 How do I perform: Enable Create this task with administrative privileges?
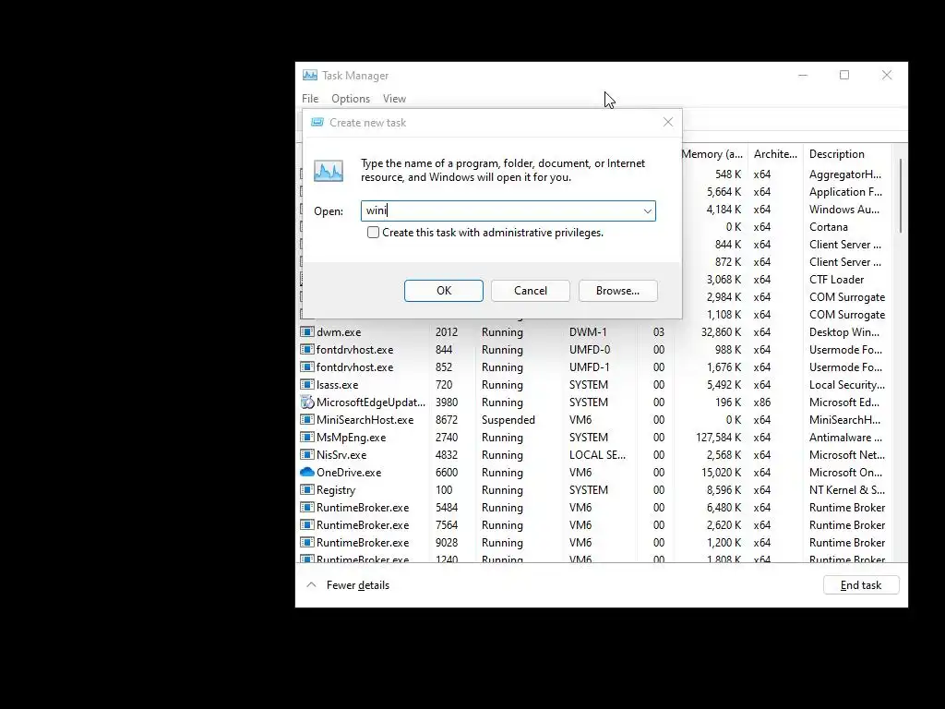pyautogui.click(x=373, y=233)
